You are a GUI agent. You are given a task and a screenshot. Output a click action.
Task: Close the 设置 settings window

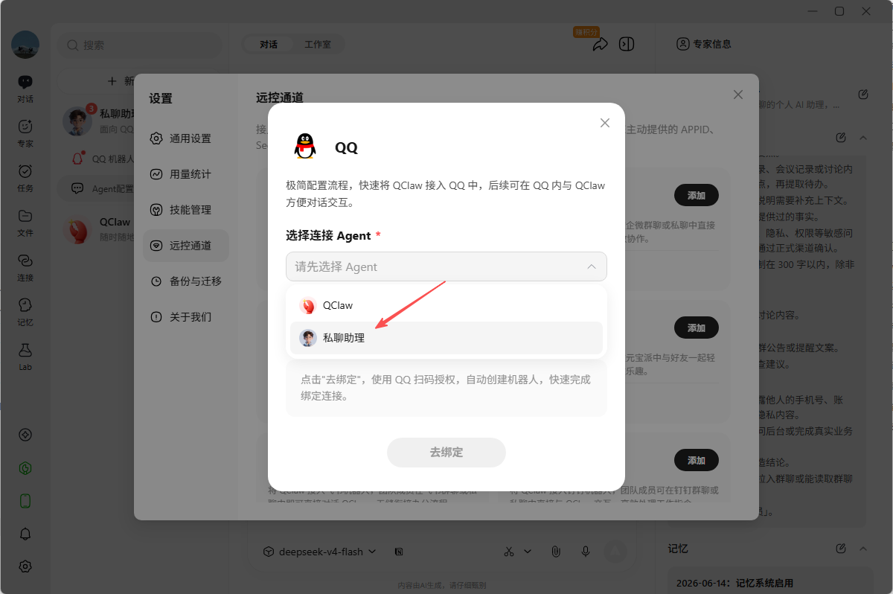pyautogui.click(x=738, y=95)
